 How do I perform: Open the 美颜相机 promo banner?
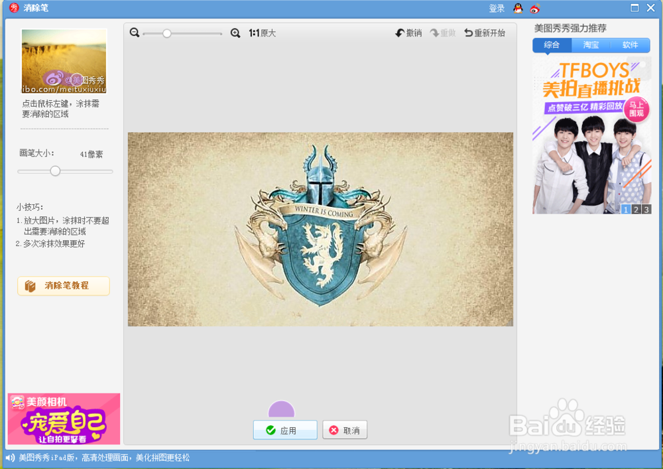[x=64, y=419]
